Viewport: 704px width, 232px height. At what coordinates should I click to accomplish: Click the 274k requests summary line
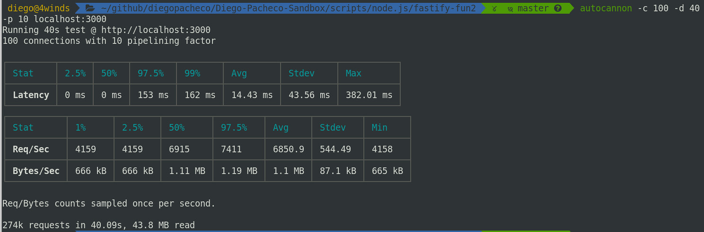(x=98, y=225)
